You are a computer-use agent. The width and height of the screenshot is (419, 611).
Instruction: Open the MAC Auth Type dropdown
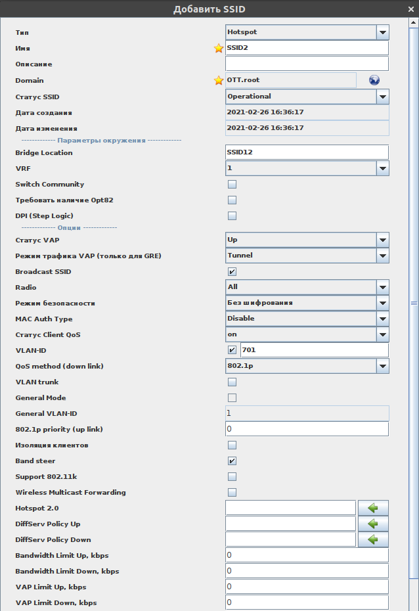(382, 319)
